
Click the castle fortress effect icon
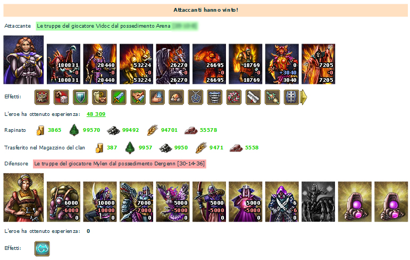click(42, 97)
